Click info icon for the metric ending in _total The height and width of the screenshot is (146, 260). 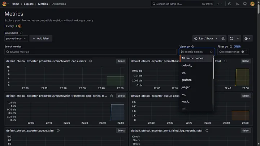coord(225,61)
